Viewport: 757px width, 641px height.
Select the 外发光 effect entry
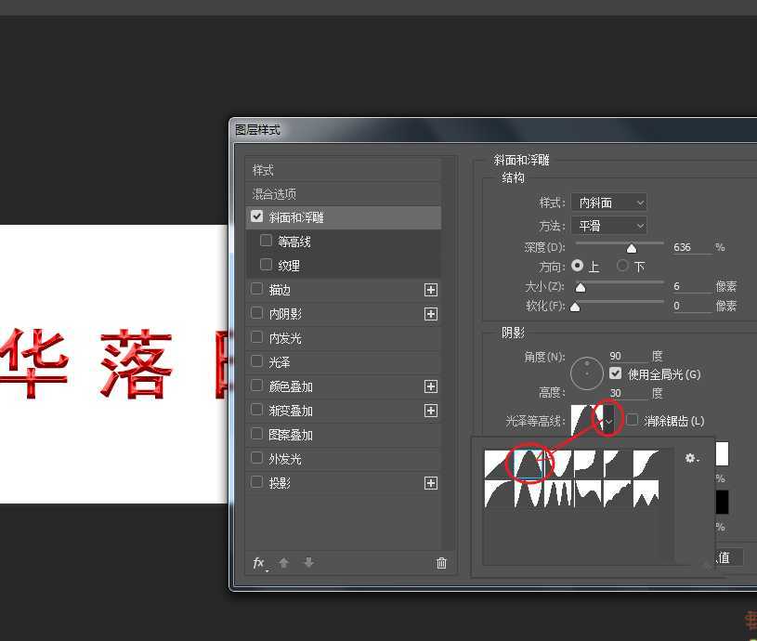coord(285,459)
